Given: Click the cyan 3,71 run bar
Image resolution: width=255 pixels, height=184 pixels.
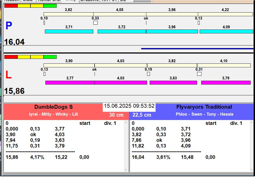Looking at the screenshot, I should tap(69, 31).
